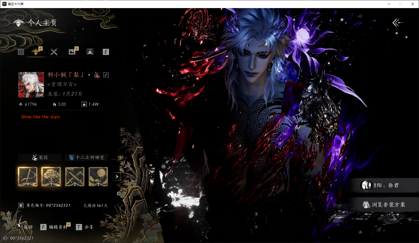The width and height of the screenshot is (419, 243).
Task: Click the E key tab icon
Action: click(x=106, y=52)
